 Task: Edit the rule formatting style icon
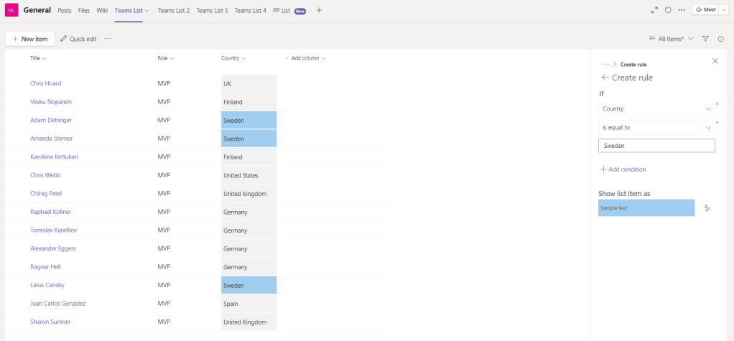tap(707, 208)
